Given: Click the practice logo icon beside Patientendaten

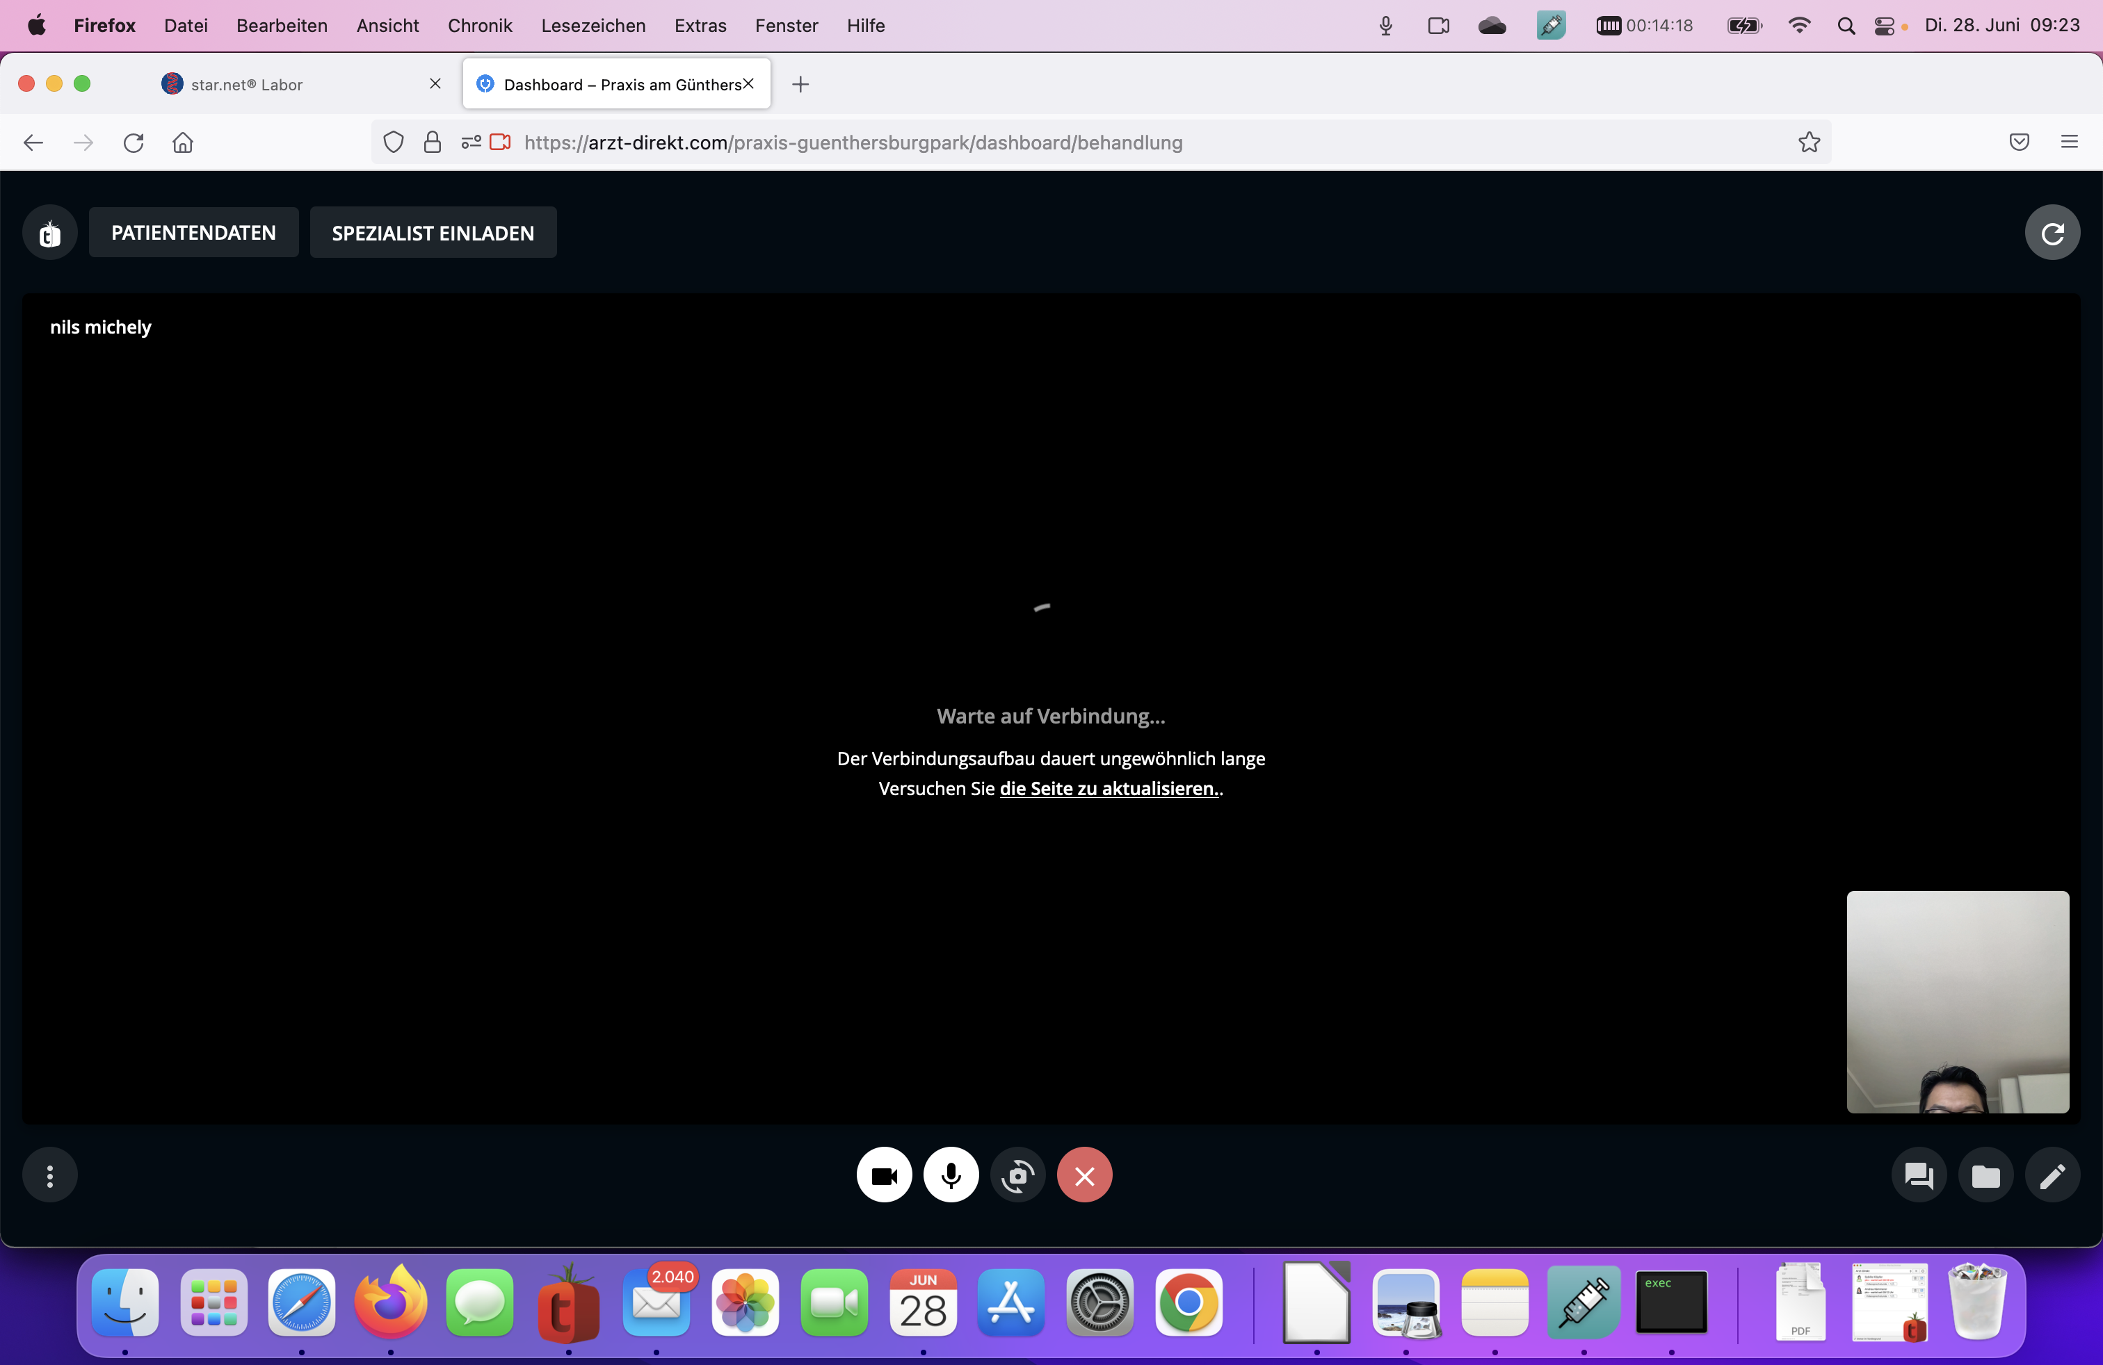Looking at the screenshot, I should tap(49, 233).
